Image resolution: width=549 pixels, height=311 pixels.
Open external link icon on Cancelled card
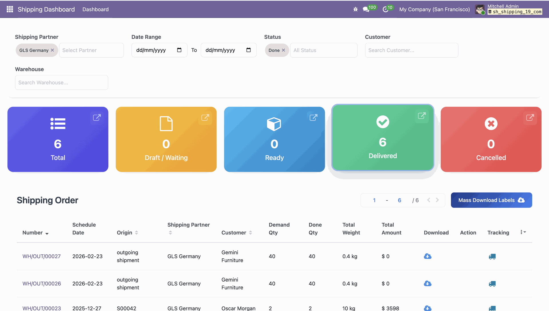pos(530,117)
